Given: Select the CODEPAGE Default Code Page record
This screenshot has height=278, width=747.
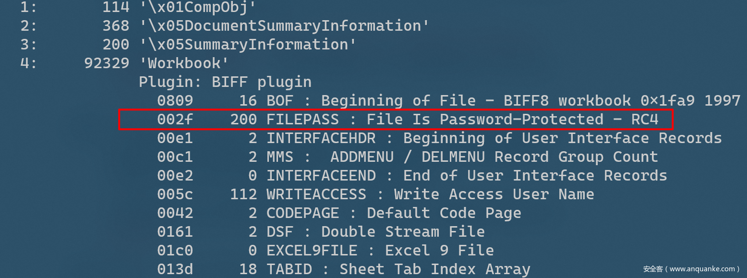Looking at the screenshot, I should pos(339,213).
